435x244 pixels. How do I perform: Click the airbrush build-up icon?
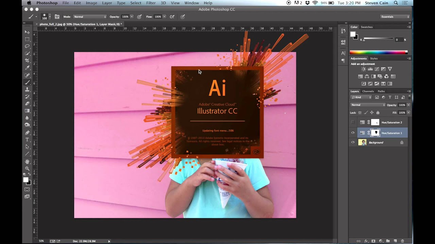click(x=172, y=17)
